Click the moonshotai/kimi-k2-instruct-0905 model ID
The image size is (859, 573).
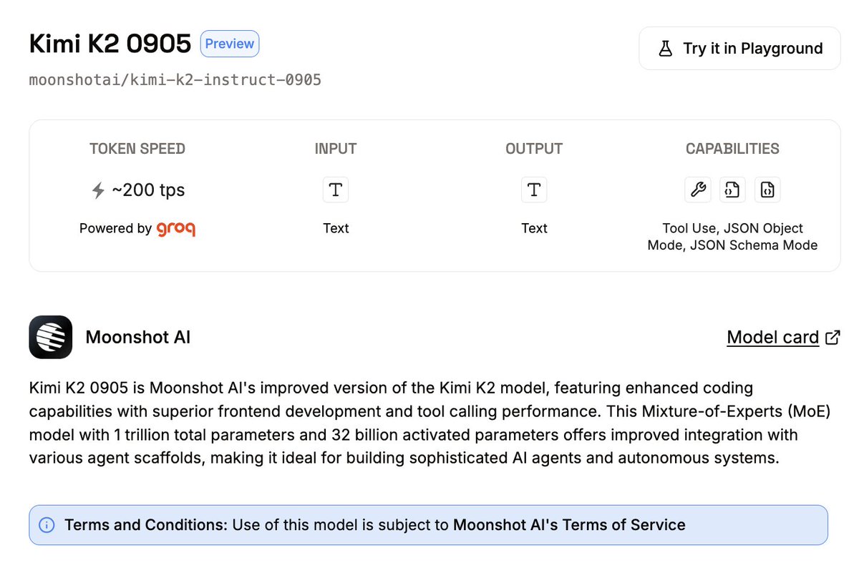[175, 80]
